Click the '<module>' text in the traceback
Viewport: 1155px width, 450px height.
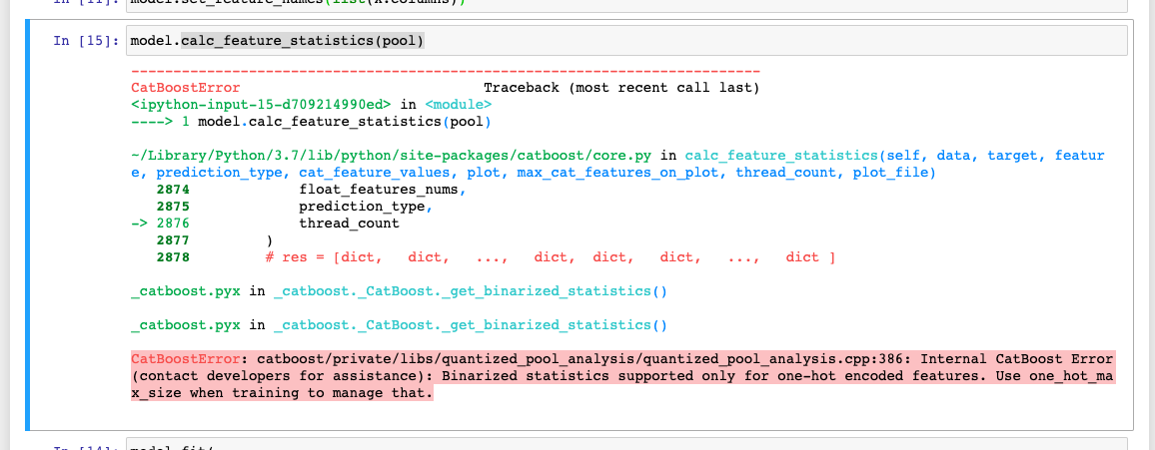[x=458, y=105]
